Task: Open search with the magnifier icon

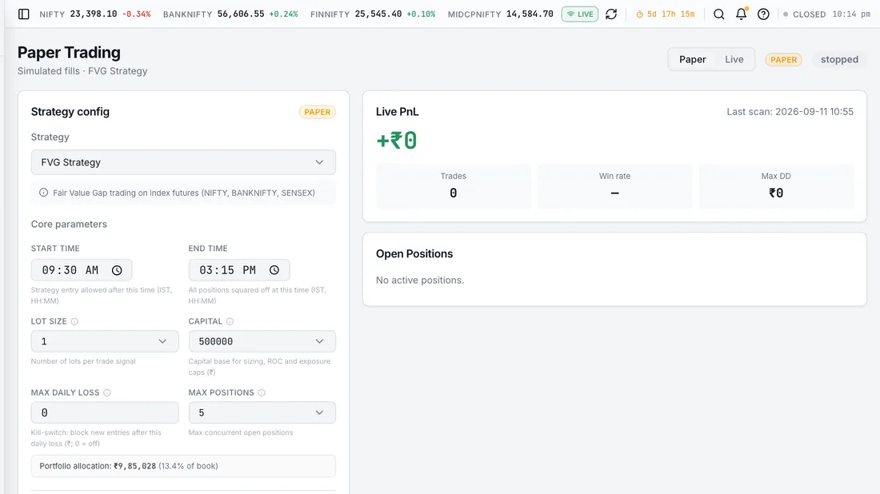Action: pos(719,14)
